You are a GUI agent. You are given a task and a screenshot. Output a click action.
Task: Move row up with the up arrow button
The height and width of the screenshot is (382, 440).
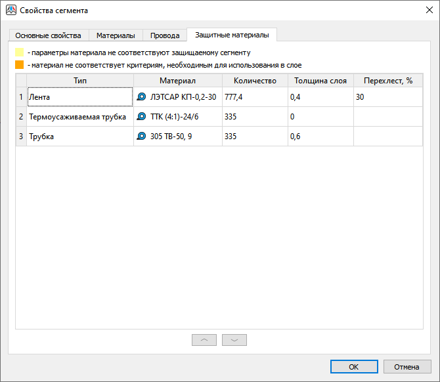(204, 340)
